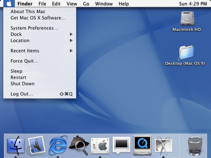The image size is (211, 158).
Task: Expand the Dock submenu
Action: [40, 34]
